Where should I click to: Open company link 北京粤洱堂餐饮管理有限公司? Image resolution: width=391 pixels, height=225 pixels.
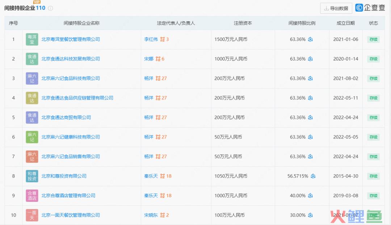71,39
